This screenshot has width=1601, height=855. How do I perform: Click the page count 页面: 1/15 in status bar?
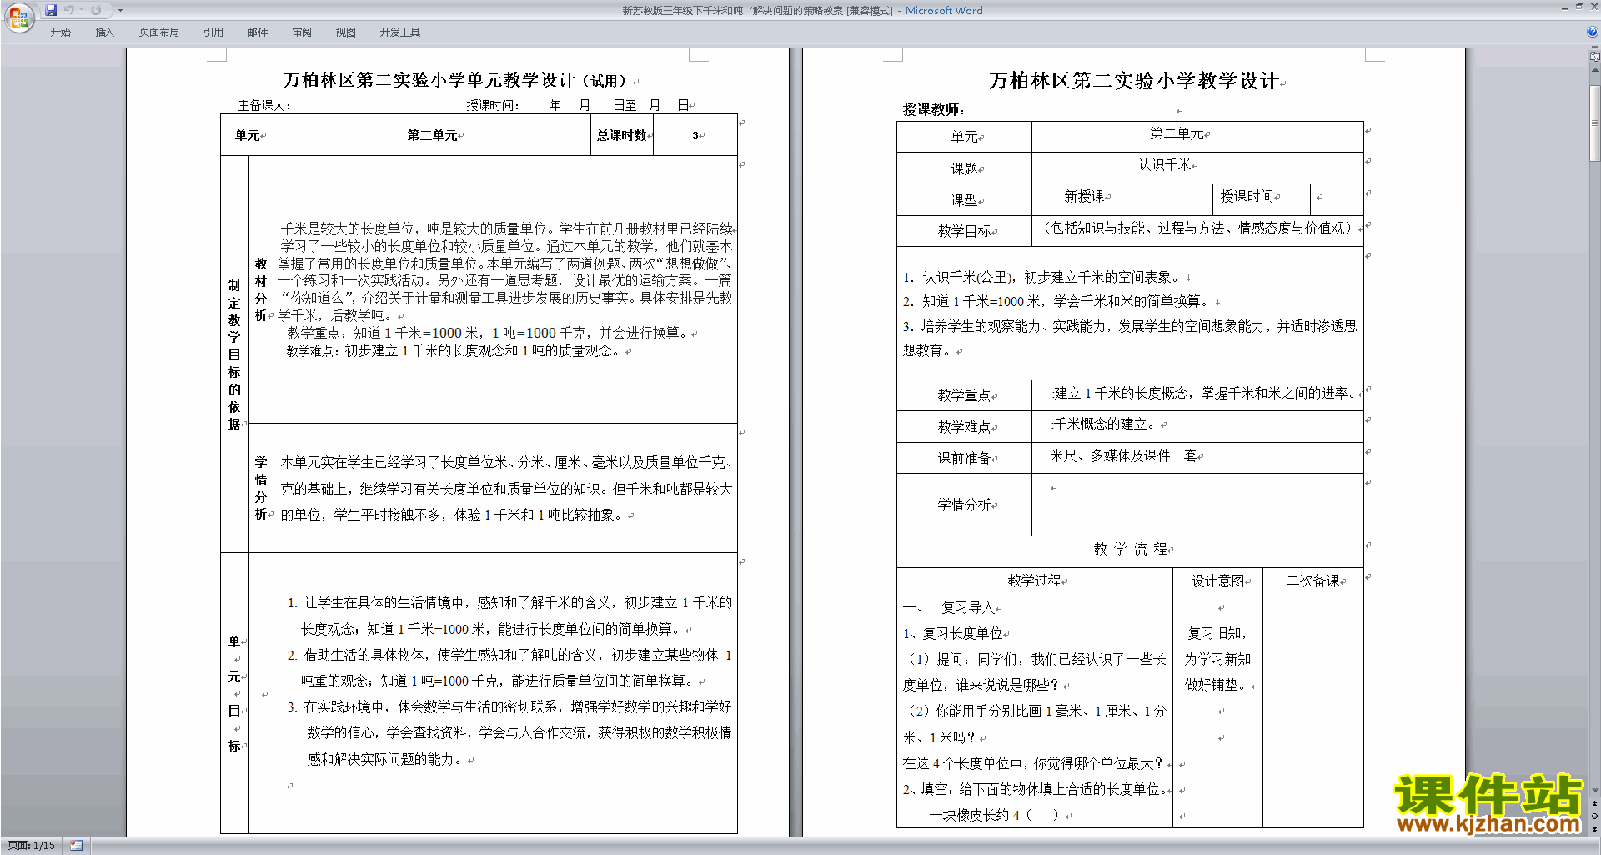pos(31,846)
